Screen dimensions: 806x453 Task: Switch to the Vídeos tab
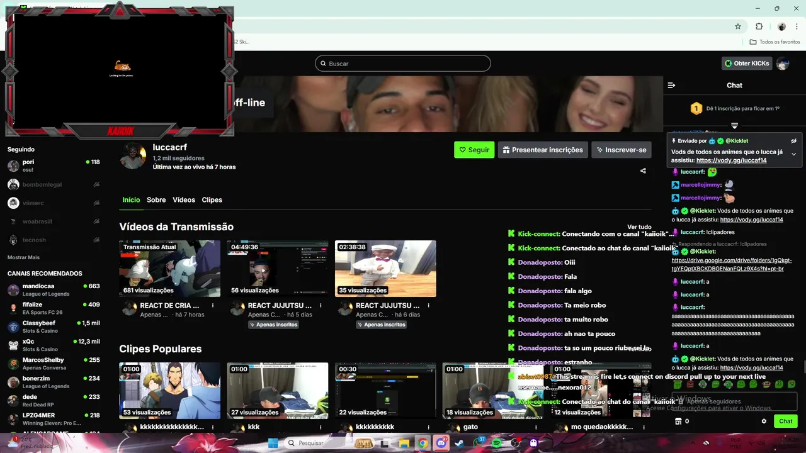pyautogui.click(x=184, y=200)
